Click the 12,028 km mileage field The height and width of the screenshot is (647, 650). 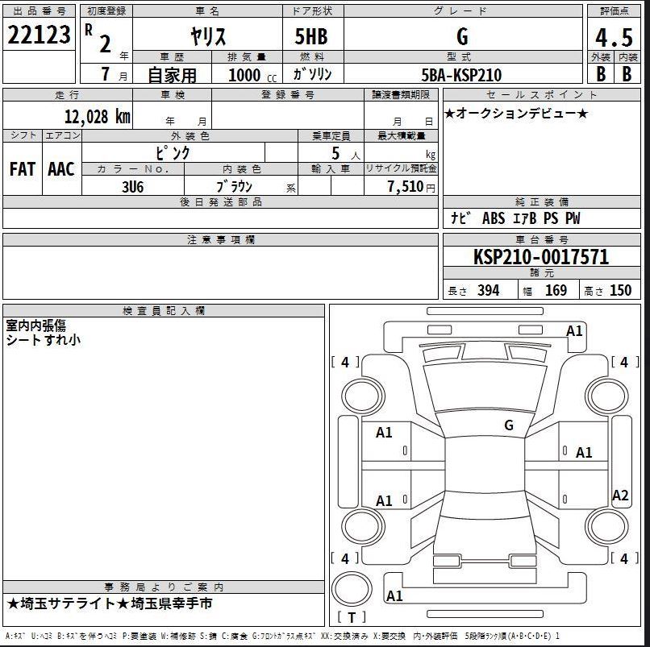[68, 115]
